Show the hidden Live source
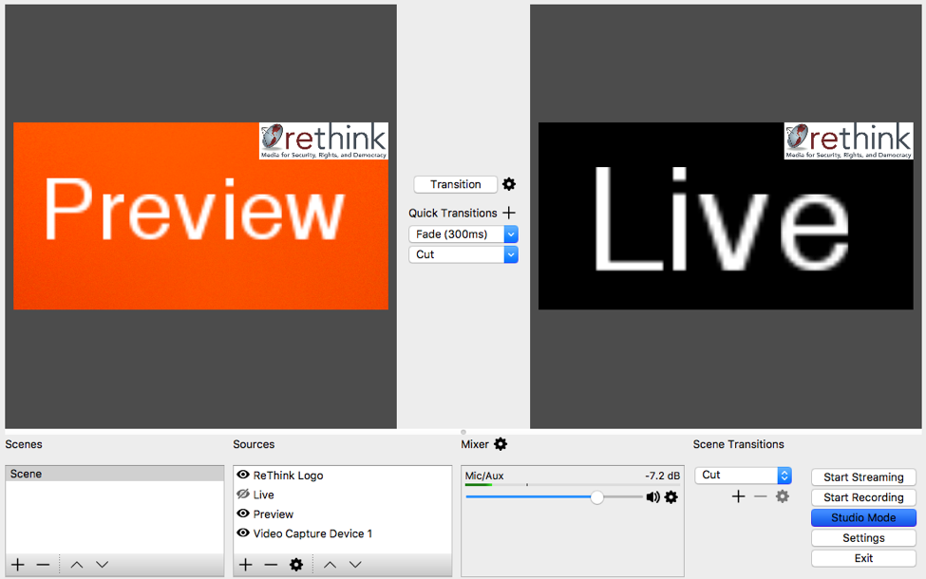The height and width of the screenshot is (579, 926). coord(243,495)
